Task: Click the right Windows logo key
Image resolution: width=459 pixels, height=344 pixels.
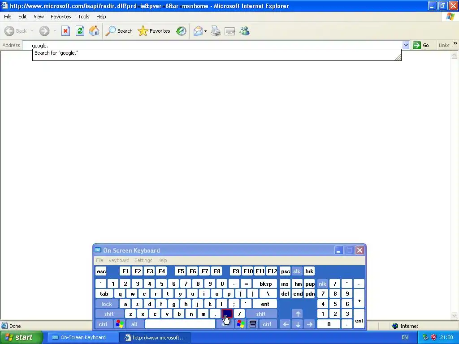Action: click(x=241, y=324)
